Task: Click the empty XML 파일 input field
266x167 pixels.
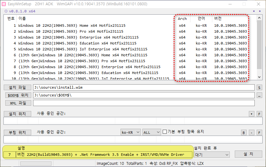Action: (x=144, y=103)
